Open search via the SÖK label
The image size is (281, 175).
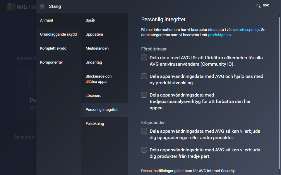coord(266,6)
